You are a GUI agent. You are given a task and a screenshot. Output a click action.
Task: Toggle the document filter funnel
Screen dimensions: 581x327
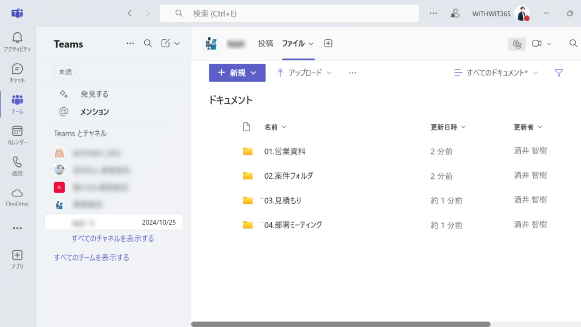[558, 73]
